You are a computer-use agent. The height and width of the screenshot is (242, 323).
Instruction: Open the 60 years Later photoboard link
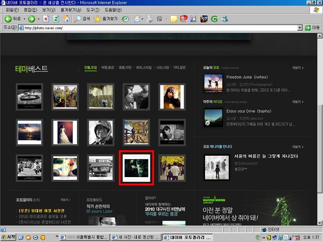pyautogui.click(x=99, y=211)
